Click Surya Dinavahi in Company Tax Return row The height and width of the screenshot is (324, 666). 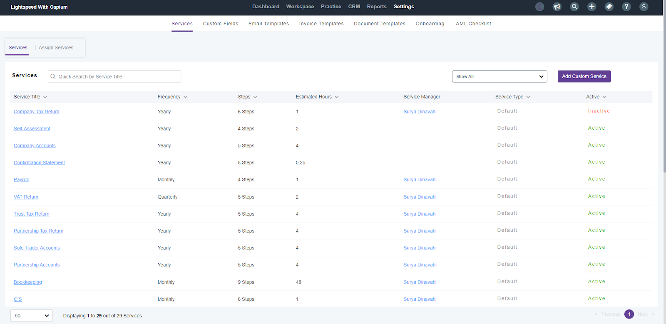[420, 112]
